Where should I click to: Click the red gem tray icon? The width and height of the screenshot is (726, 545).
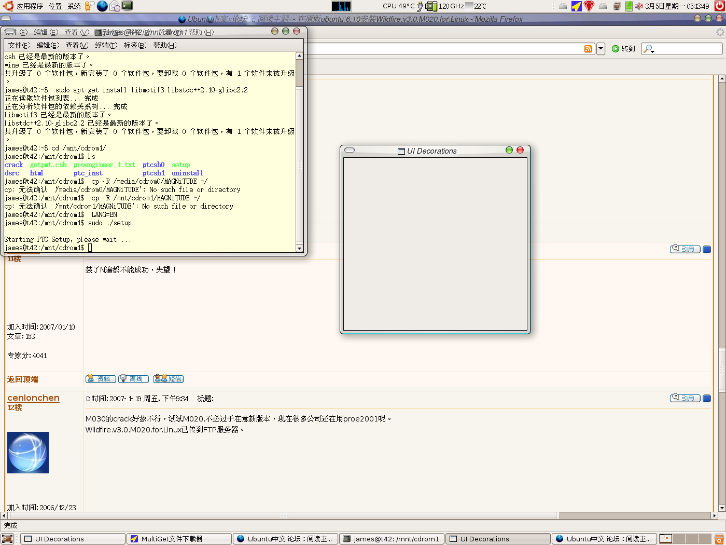(x=589, y=6)
